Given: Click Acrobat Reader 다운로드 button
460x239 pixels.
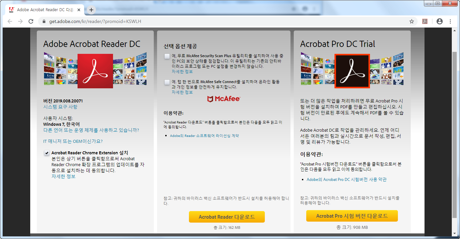Looking at the screenshot, I should point(227,217).
